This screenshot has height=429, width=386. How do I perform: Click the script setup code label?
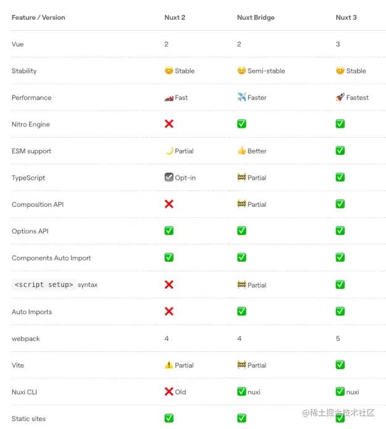click(44, 285)
